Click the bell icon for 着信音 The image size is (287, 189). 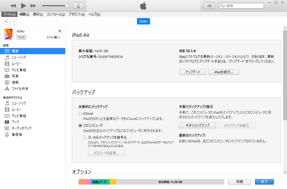click(x=7, y=135)
